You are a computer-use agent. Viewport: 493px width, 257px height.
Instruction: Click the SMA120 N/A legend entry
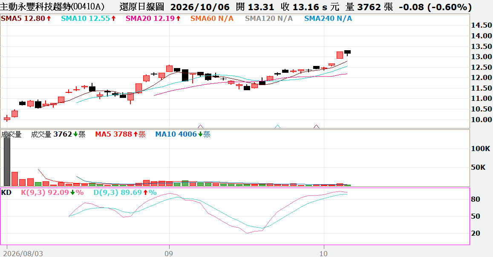pos(269,19)
